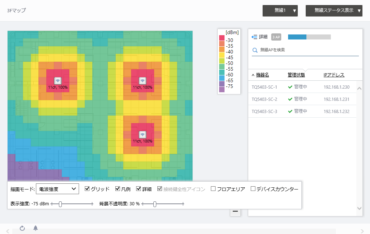Click the 機器名 sort chevron
This screenshot has height=234, width=370.
coord(253,75)
